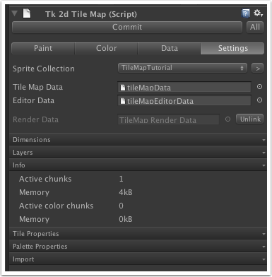The image size is (272, 277).
Task: Open object picker for Editor Data
Action: pyautogui.click(x=259, y=100)
